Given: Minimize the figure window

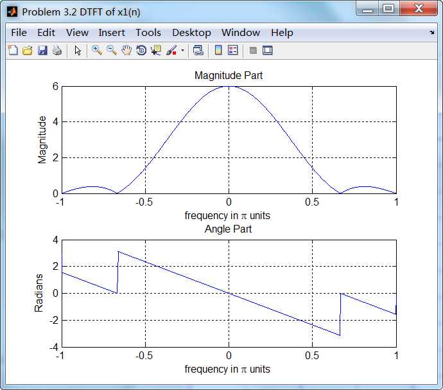Looking at the screenshot, I should [368, 9].
